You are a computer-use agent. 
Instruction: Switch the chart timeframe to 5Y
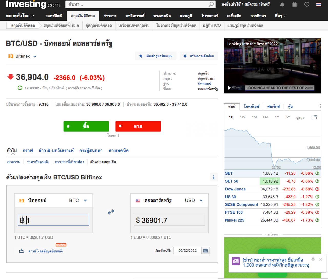pos(288,117)
